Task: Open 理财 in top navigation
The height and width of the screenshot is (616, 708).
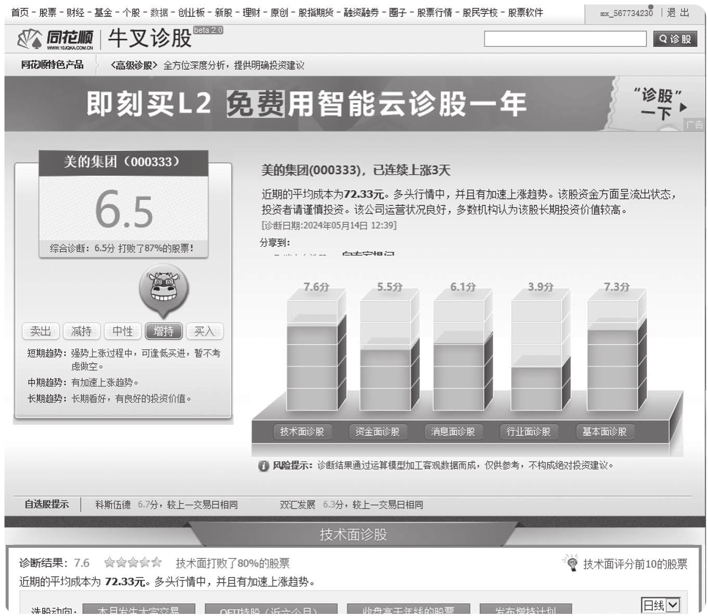Action: [x=251, y=12]
